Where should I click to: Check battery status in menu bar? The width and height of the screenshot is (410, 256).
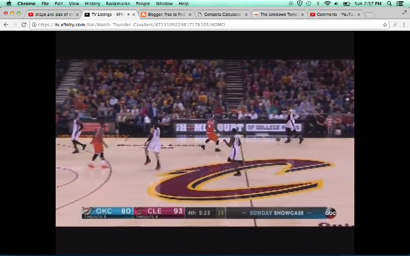(347, 4)
